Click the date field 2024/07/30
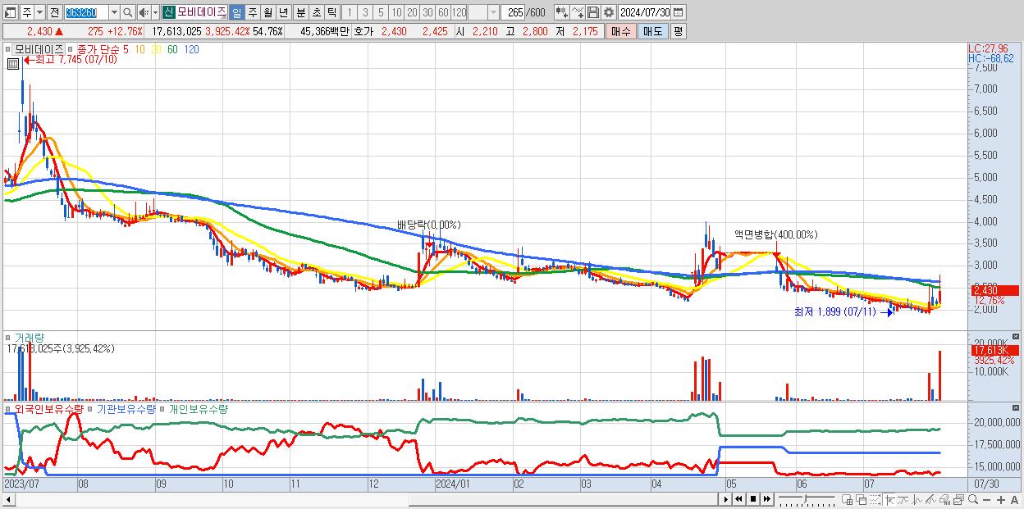Screen dimensions: 1024x509 tap(645, 12)
